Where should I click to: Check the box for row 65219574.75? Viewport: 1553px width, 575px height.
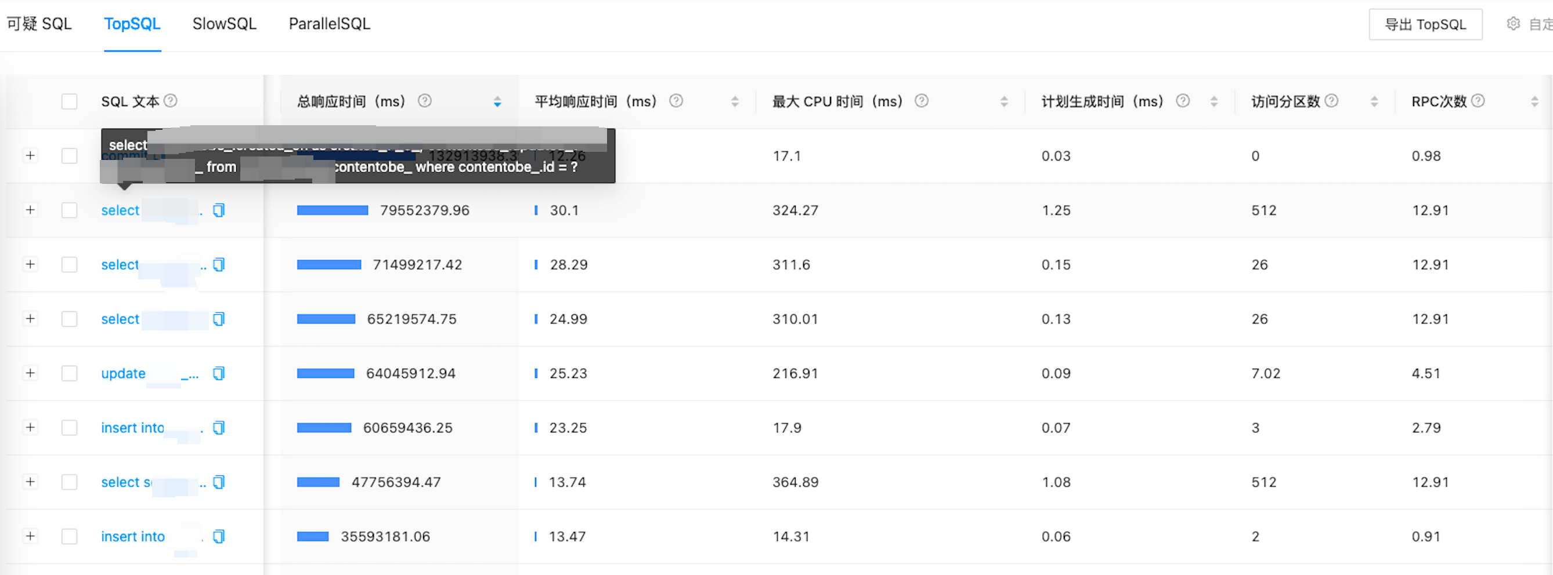pyautogui.click(x=69, y=319)
